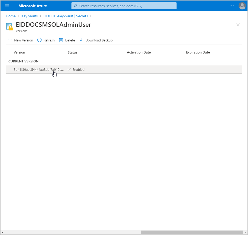248x235 pixels.
Task: Open EIDDOC-Key-Vault | Secrets breadcrumb
Action: 66,16
